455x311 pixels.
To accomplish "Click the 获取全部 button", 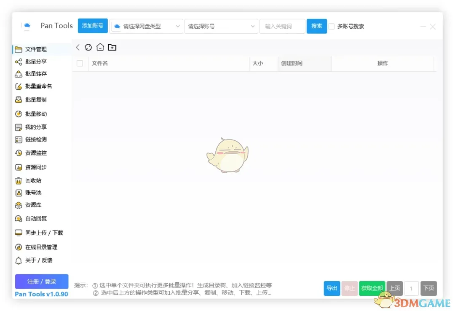I will tap(372, 288).
